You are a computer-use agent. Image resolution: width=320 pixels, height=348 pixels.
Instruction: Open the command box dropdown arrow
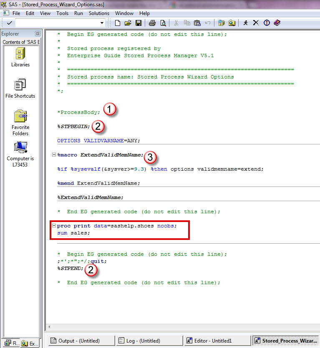(x=102, y=23)
